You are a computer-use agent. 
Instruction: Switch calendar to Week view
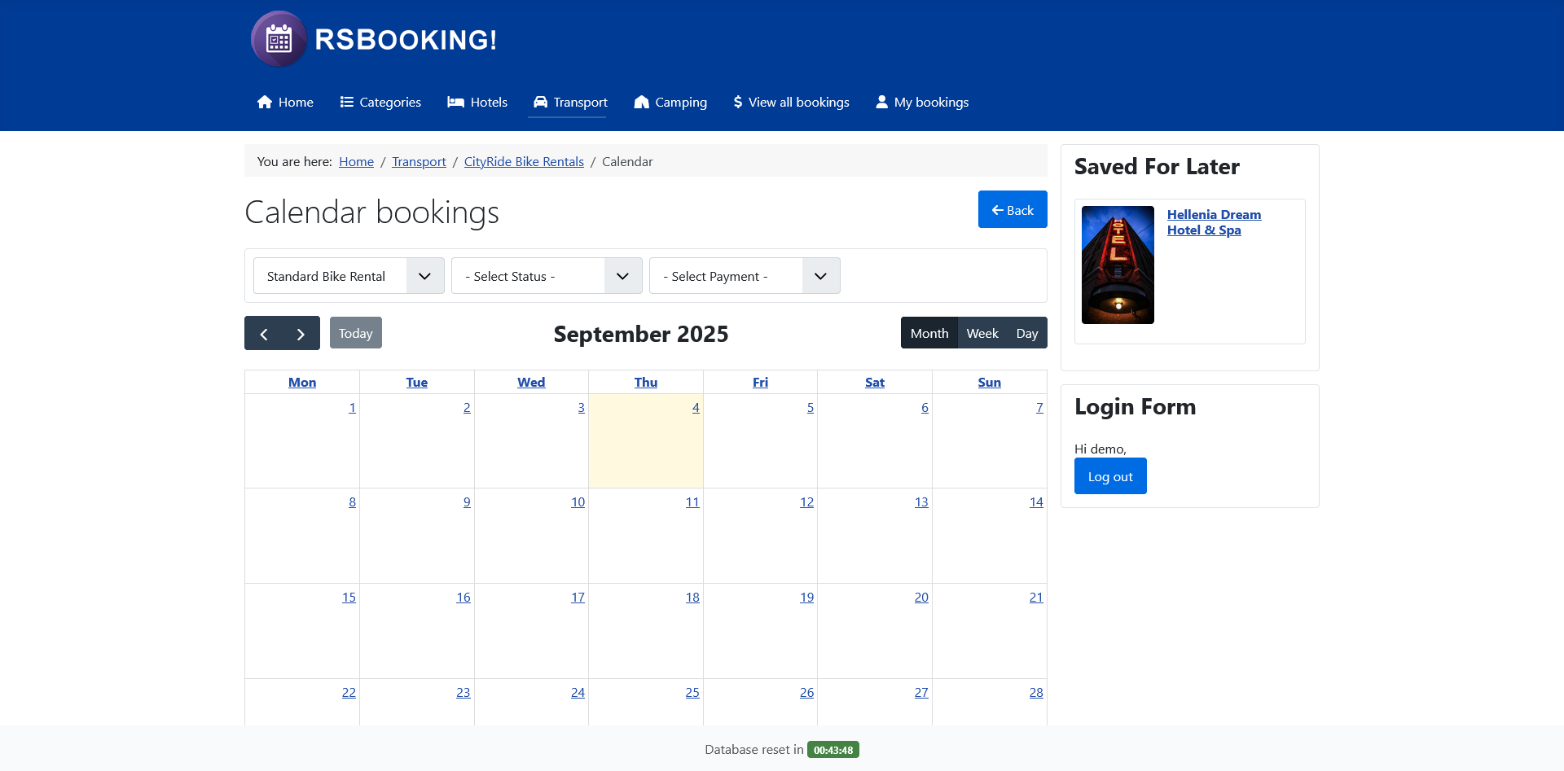(x=982, y=333)
